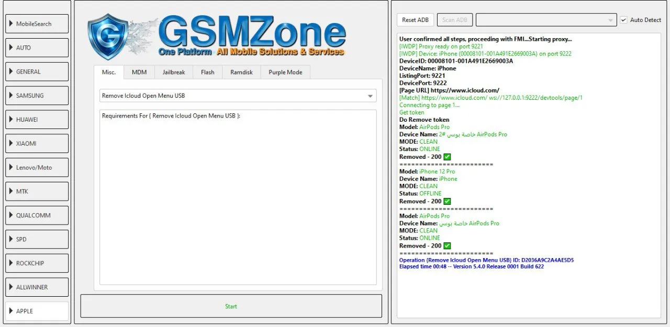Image resolution: width=670 pixels, height=327 pixels.
Task: Open the MobileSearch sidebar item
Action: pyautogui.click(x=37, y=24)
